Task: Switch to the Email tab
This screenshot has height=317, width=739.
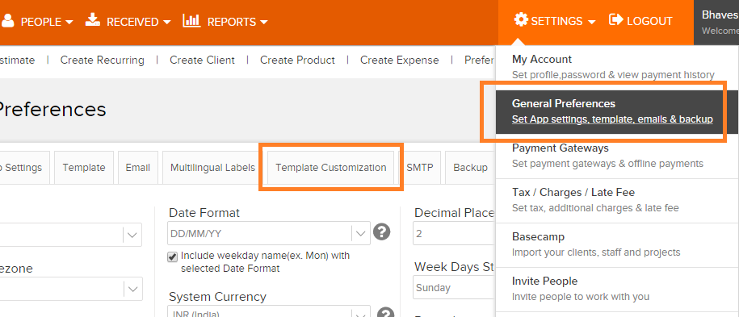Action: coord(137,168)
